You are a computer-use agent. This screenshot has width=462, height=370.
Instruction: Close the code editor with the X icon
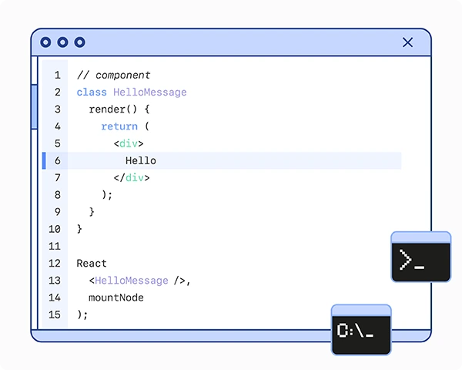(407, 42)
